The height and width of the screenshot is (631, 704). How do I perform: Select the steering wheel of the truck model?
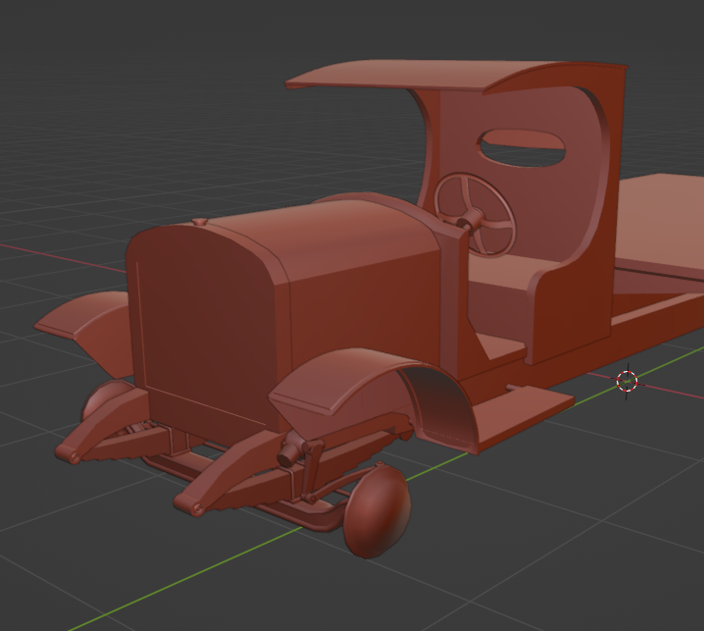475,215
